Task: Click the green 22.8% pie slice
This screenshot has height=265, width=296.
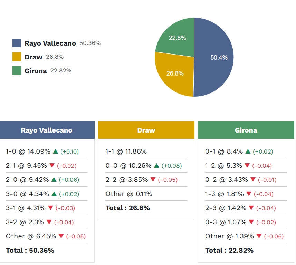Action: tap(178, 38)
